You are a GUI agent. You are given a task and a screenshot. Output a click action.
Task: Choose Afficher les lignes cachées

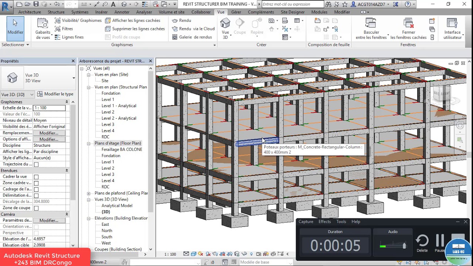[133, 20]
